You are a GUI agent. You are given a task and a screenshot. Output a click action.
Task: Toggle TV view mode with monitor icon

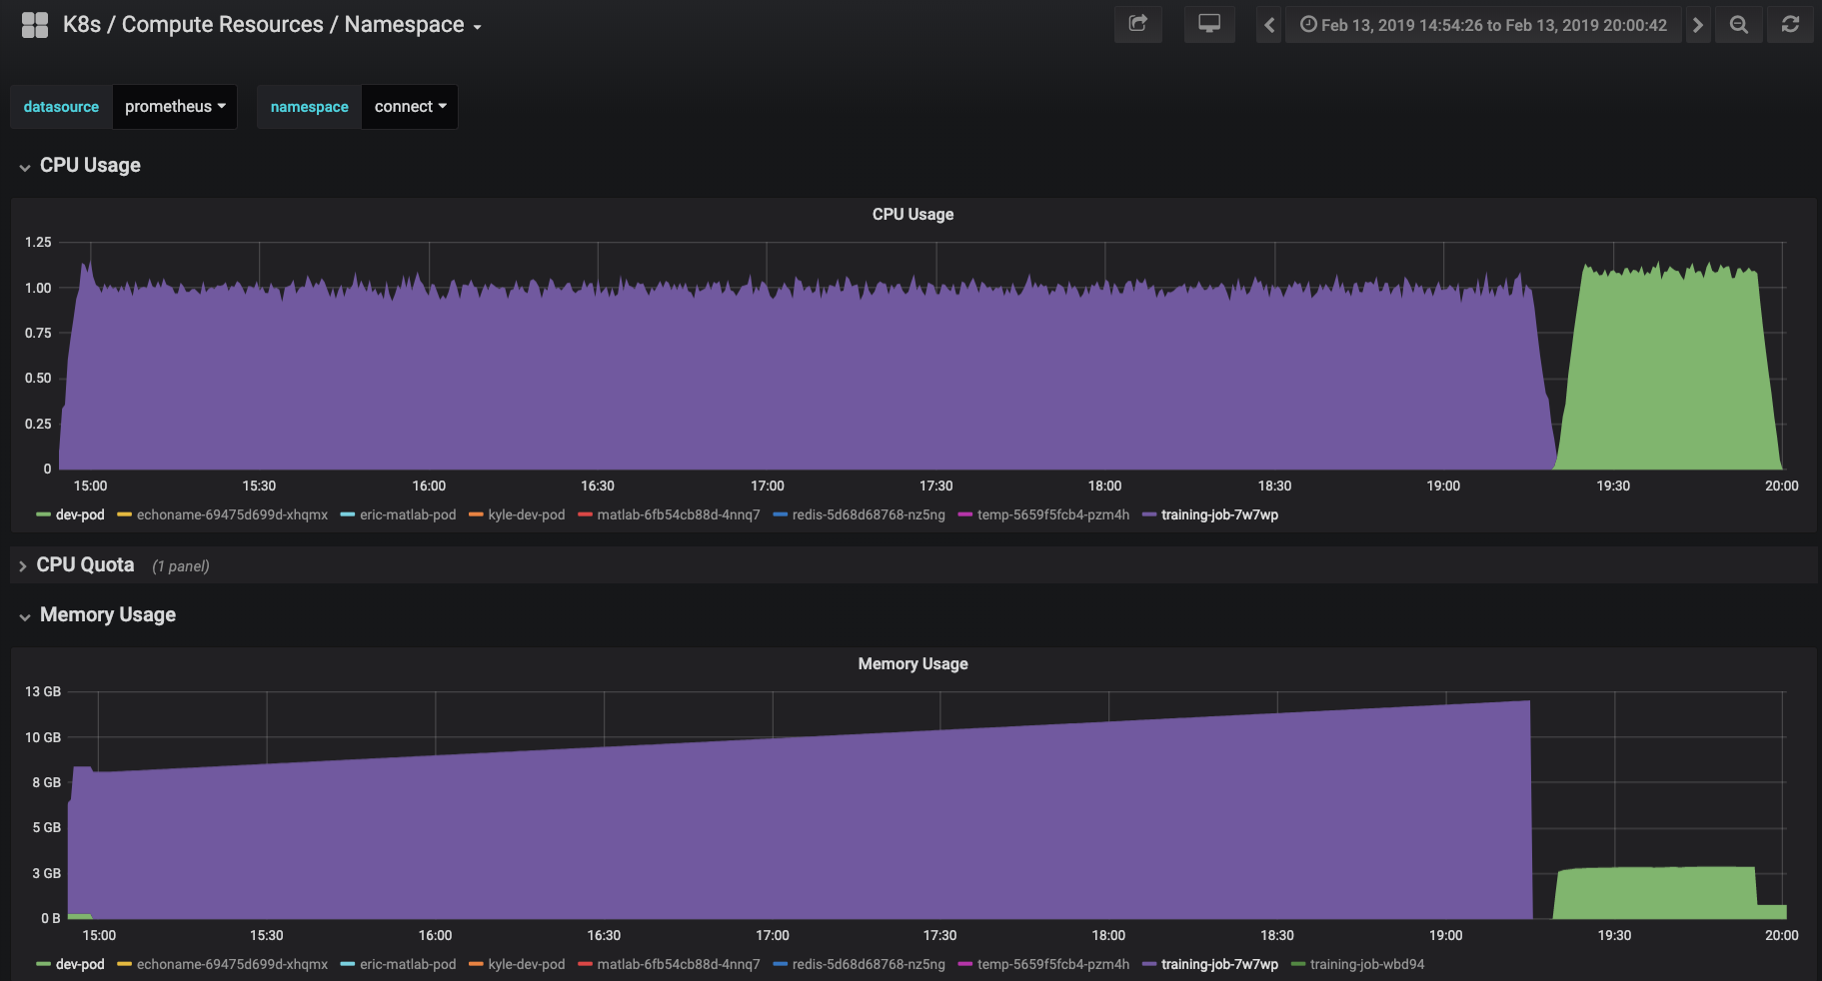[1209, 24]
